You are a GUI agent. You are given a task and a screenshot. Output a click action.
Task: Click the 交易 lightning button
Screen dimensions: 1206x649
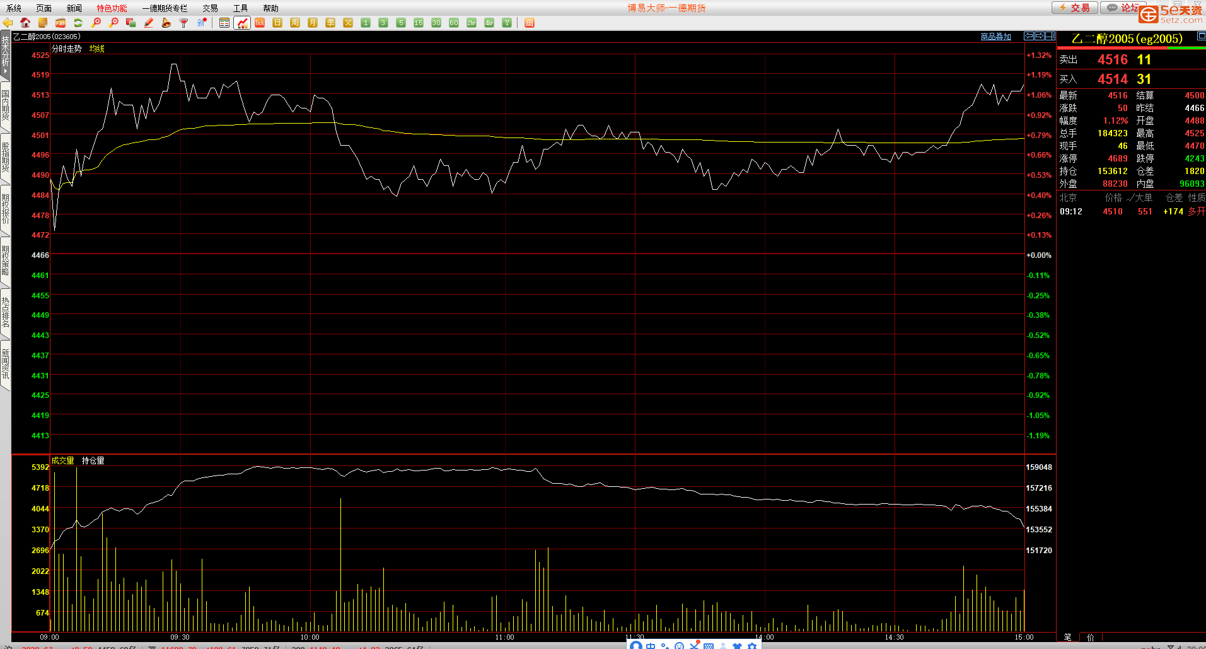coord(1075,8)
